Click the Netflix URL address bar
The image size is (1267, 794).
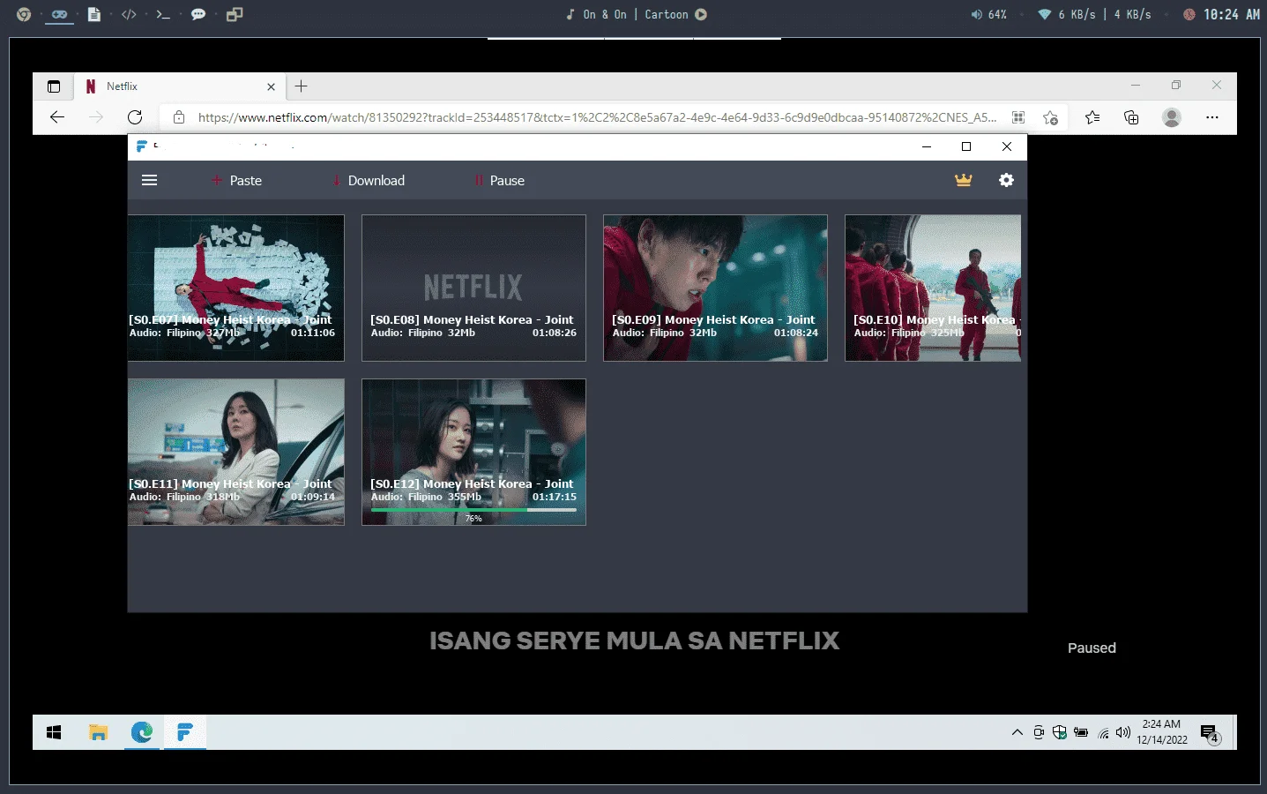point(597,117)
